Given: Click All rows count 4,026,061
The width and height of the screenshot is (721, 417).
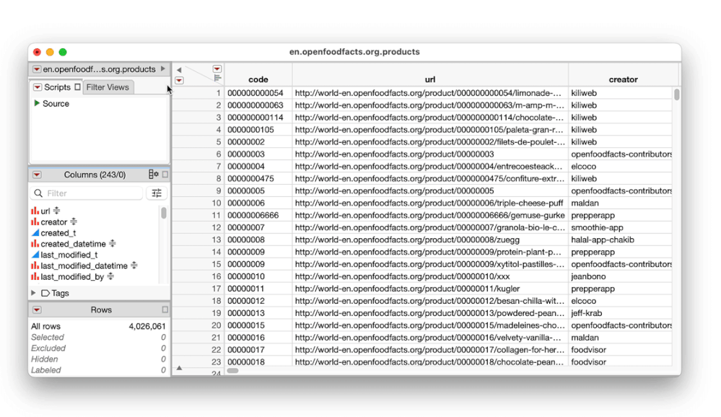Looking at the screenshot, I should click(147, 326).
